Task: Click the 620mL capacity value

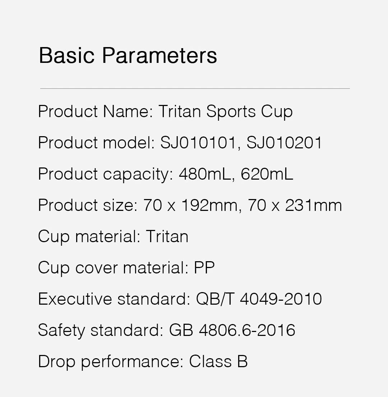Action: 267,174
